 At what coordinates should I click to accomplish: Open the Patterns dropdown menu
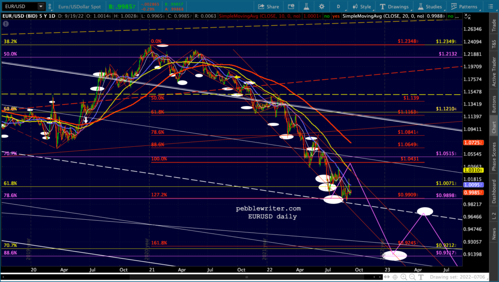click(464, 6)
